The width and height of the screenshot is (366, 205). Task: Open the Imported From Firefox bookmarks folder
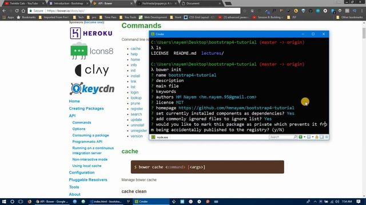pos(54,17)
